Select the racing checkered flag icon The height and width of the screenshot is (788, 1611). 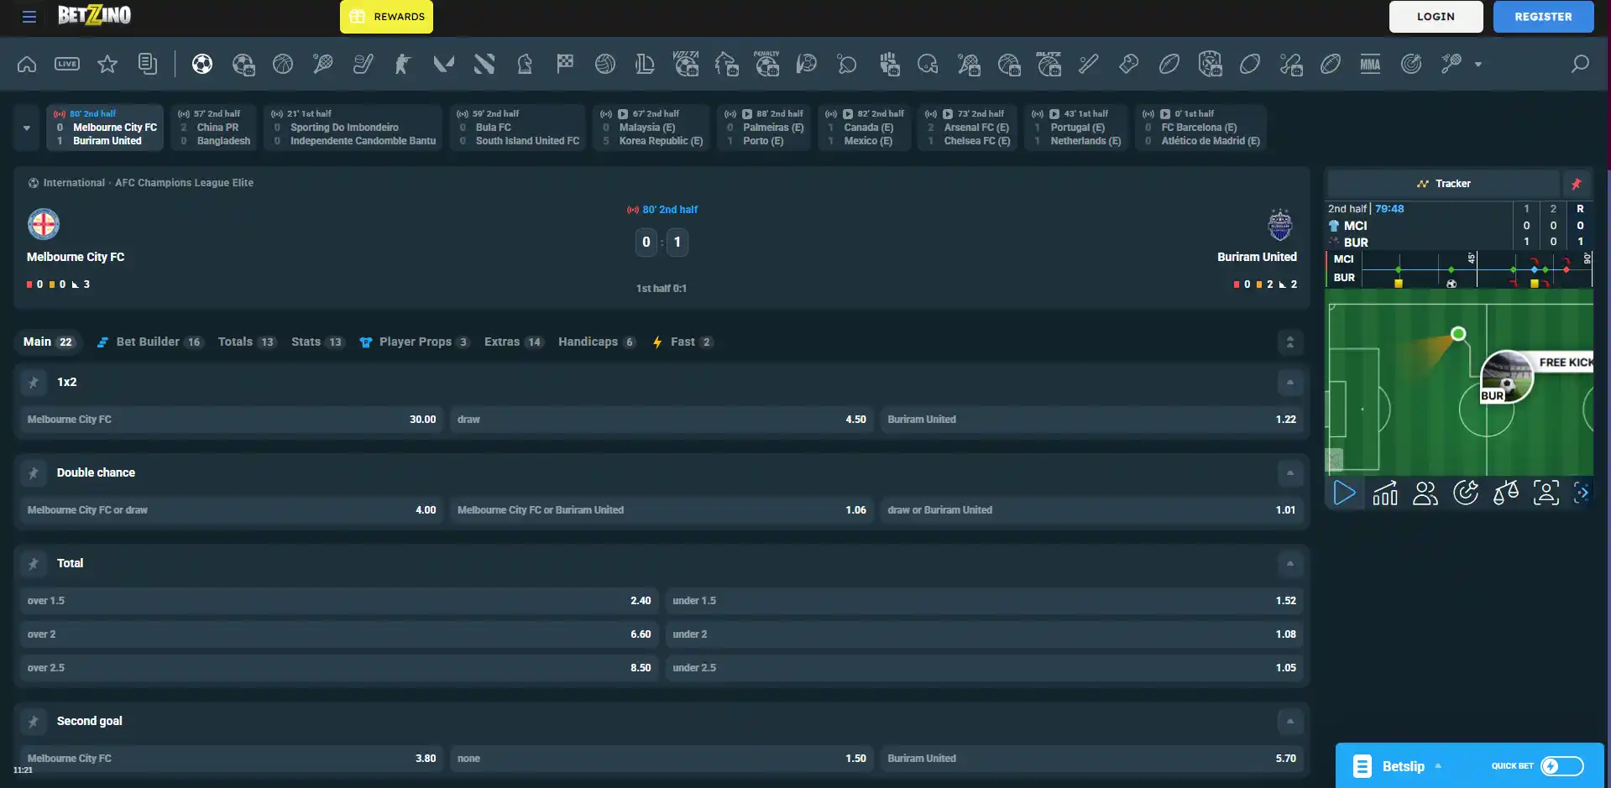click(565, 64)
